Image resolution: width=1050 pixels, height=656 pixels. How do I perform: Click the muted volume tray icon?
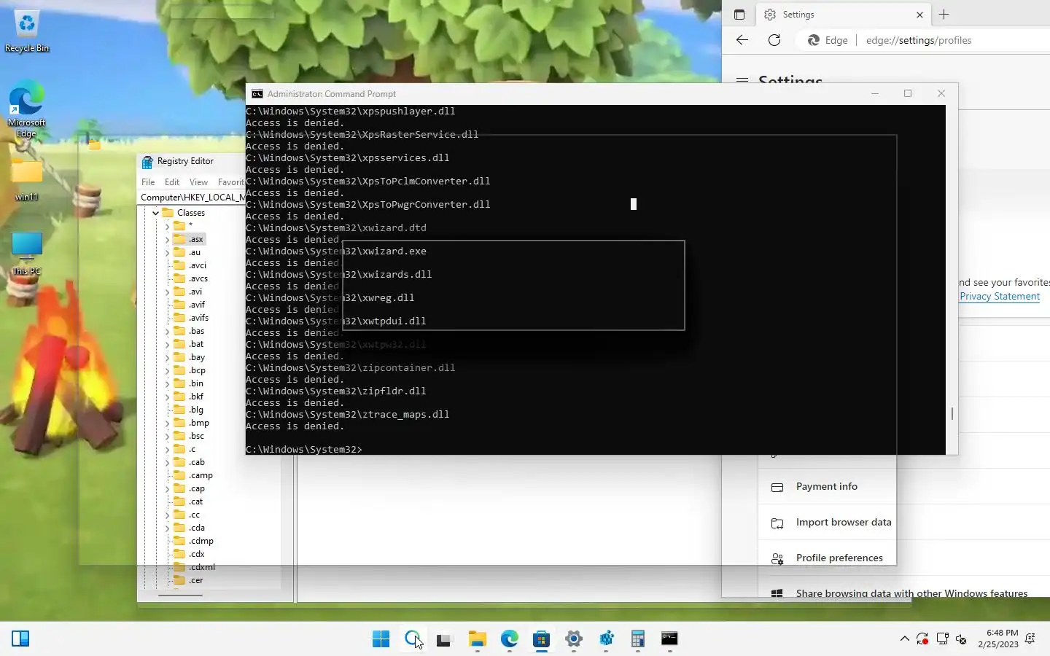click(x=961, y=639)
